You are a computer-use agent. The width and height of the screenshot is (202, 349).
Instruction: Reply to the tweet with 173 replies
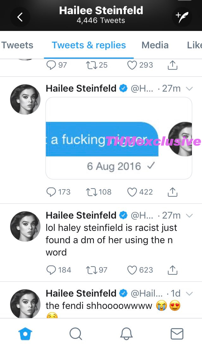(x=51, y=192)
